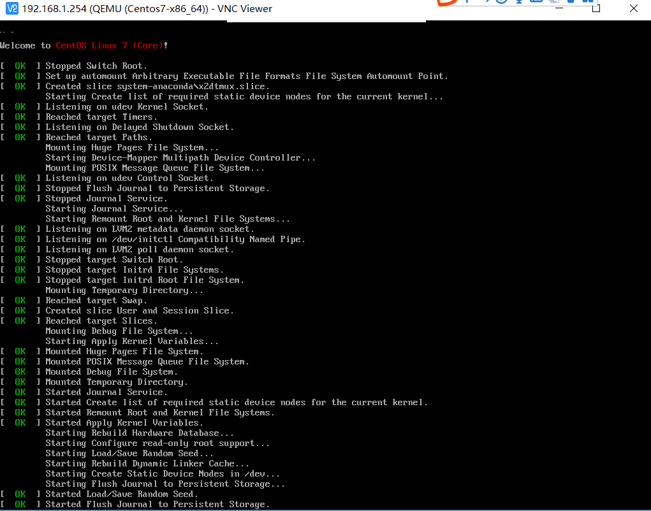Click 'Mounting Temporary Directory...' line
The height and width of the screenshot is (511, 651).
click(124, 291)
